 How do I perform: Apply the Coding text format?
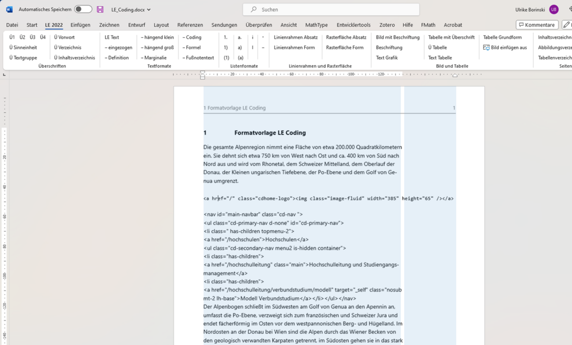pos(192,37)
